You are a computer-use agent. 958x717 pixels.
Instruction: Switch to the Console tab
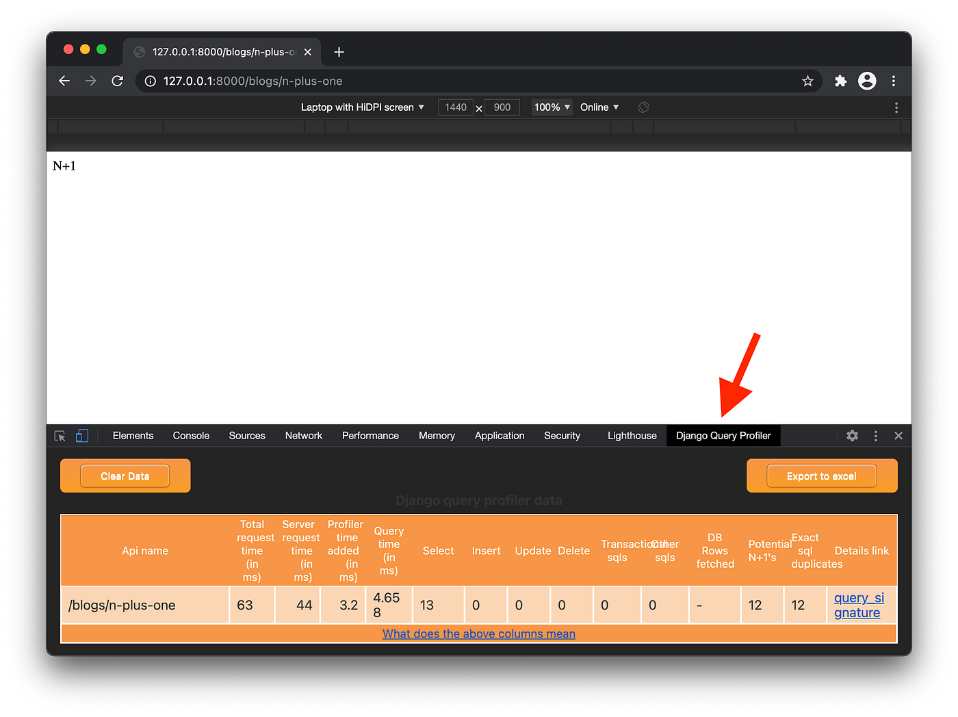coord(191,436)
